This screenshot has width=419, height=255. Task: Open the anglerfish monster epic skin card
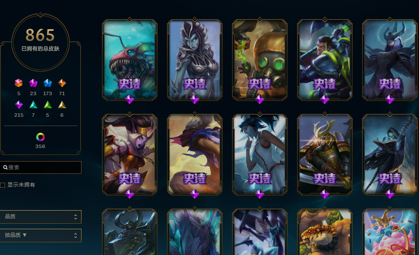[x=130, y=60]
